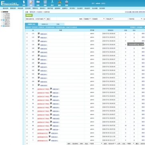The image size is (145, 145).
Task: Click the edit icon in row ID 99
Action: (38, 85)
